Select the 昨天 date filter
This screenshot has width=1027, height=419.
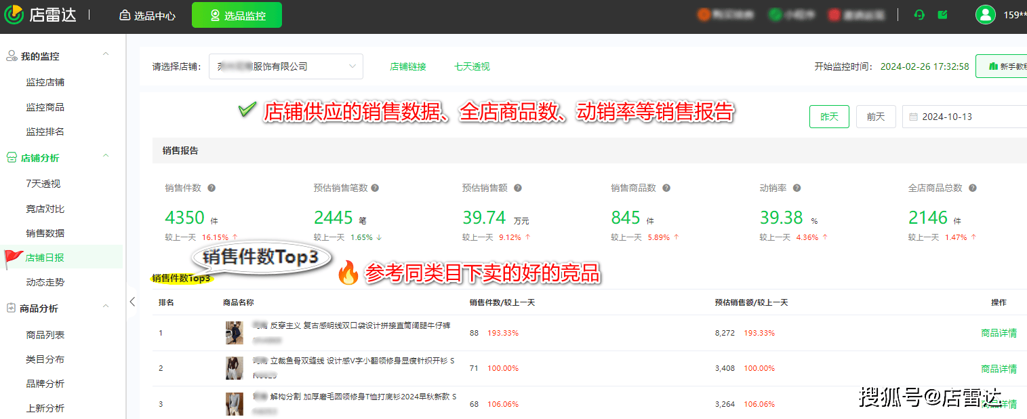829,116
